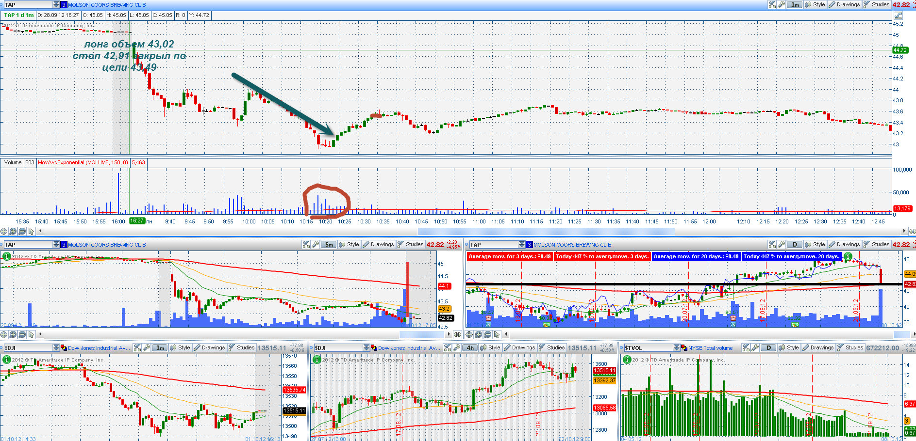This screenshot has height=441, width=916.
Task: Click D timeframe button in TAP daily chart
Action: [x=795, y=244]
